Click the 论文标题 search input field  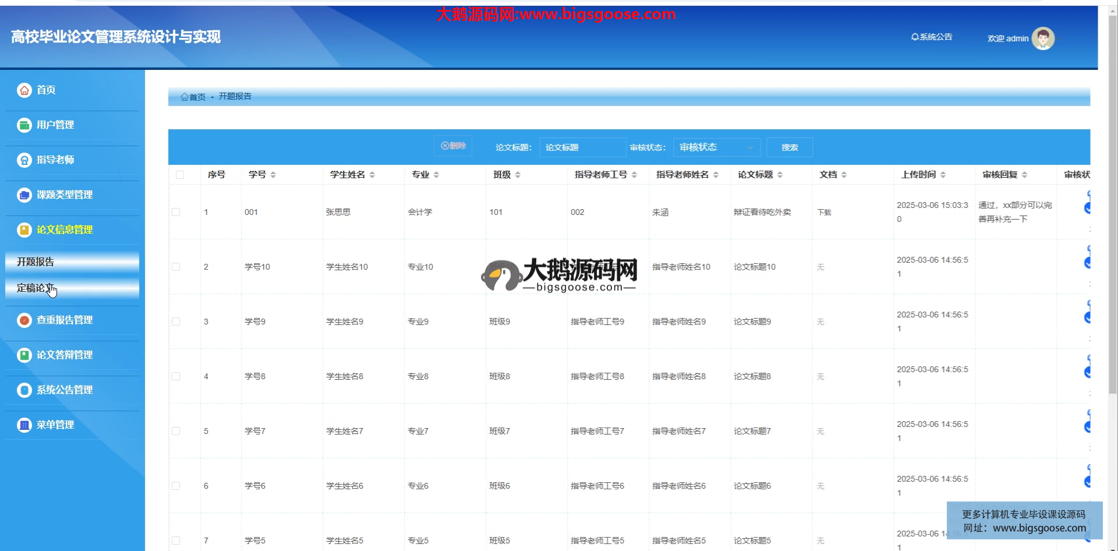pos(582,147)
